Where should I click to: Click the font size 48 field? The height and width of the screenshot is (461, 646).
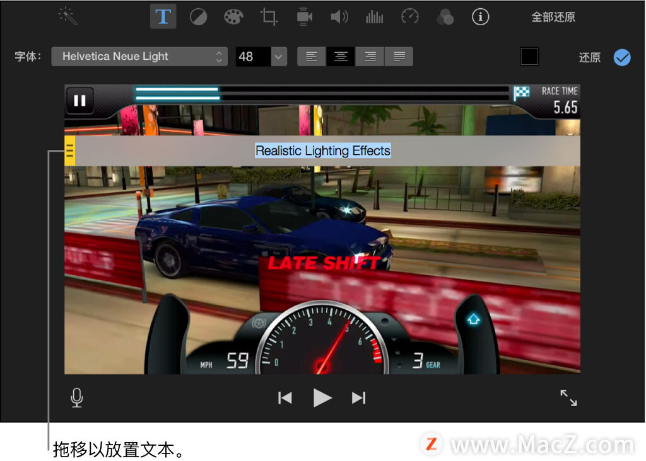coord(254,56)
